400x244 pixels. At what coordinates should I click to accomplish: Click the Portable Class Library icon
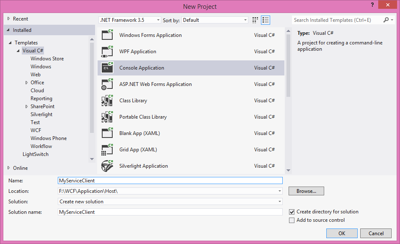click(107, 117)
